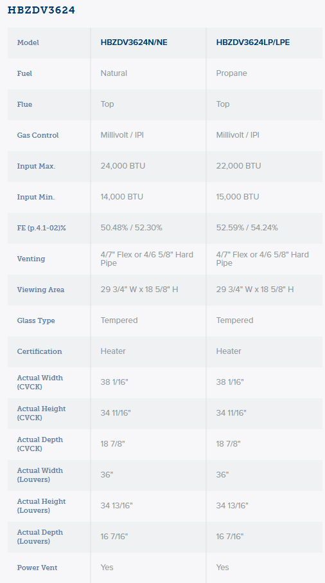This screenshot has width=325, height=583.
Task: Click the Viewing Area row label
Action: 41,290
